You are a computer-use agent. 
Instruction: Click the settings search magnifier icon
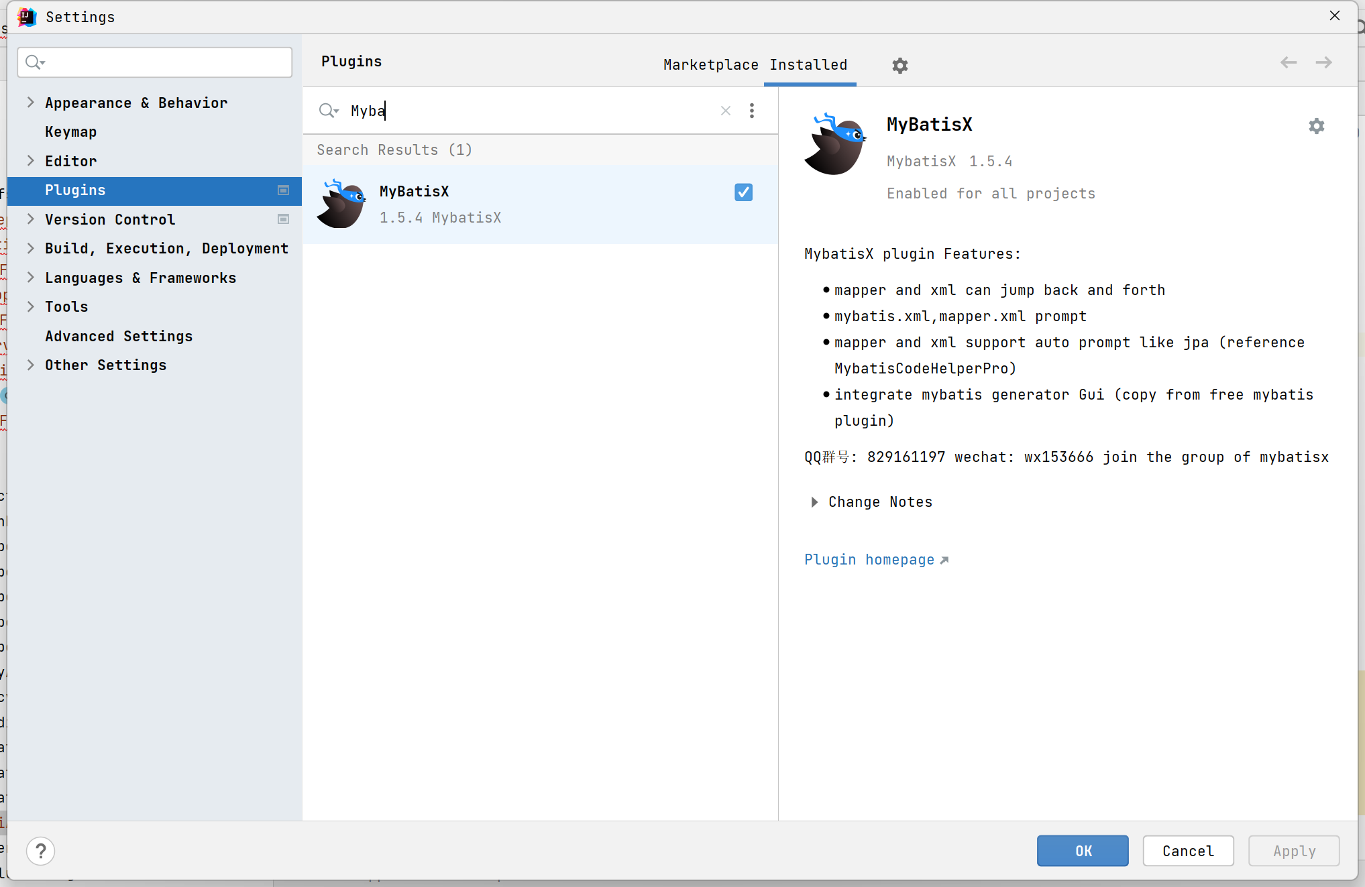coord(34,62)
